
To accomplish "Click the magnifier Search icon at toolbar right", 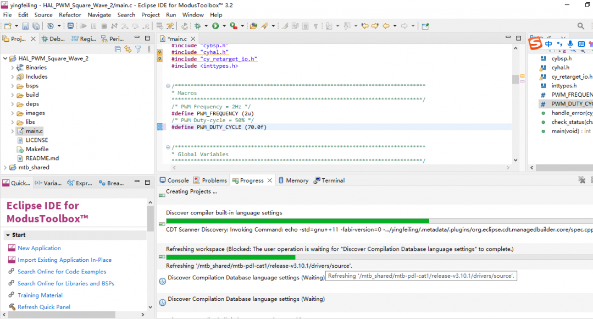I will pyautogui.click(x=580, y=26).
